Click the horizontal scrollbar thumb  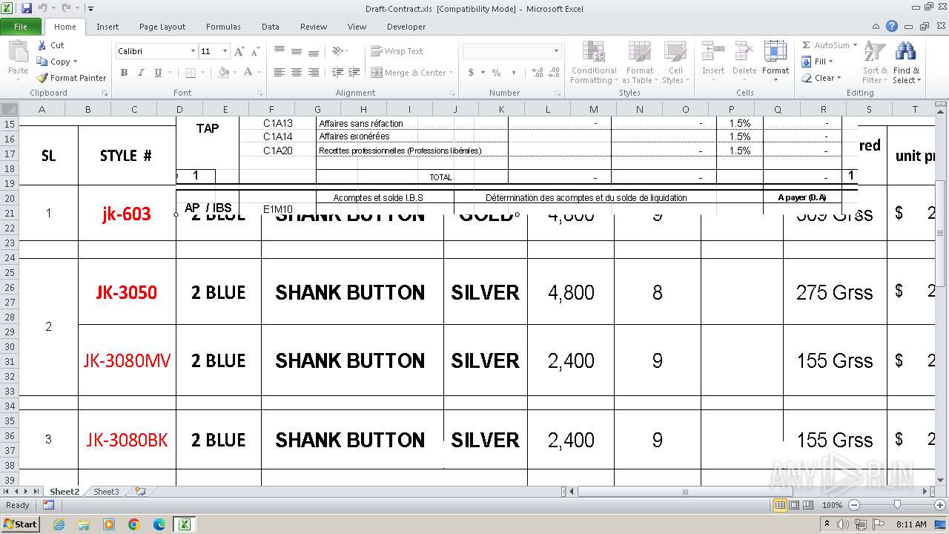click(685, 492)
